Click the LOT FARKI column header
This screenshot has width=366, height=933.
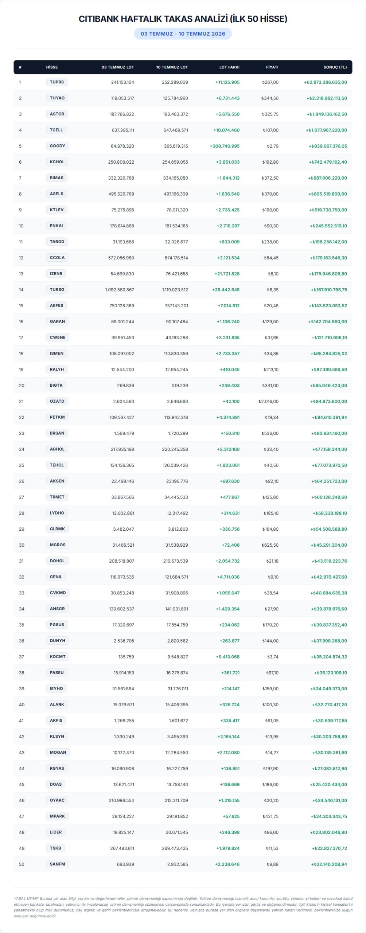pos(229,67)
